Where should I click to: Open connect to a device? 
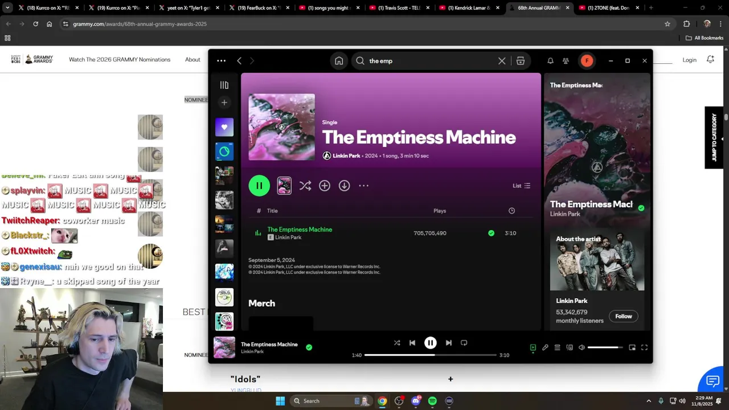coord(570,347)
